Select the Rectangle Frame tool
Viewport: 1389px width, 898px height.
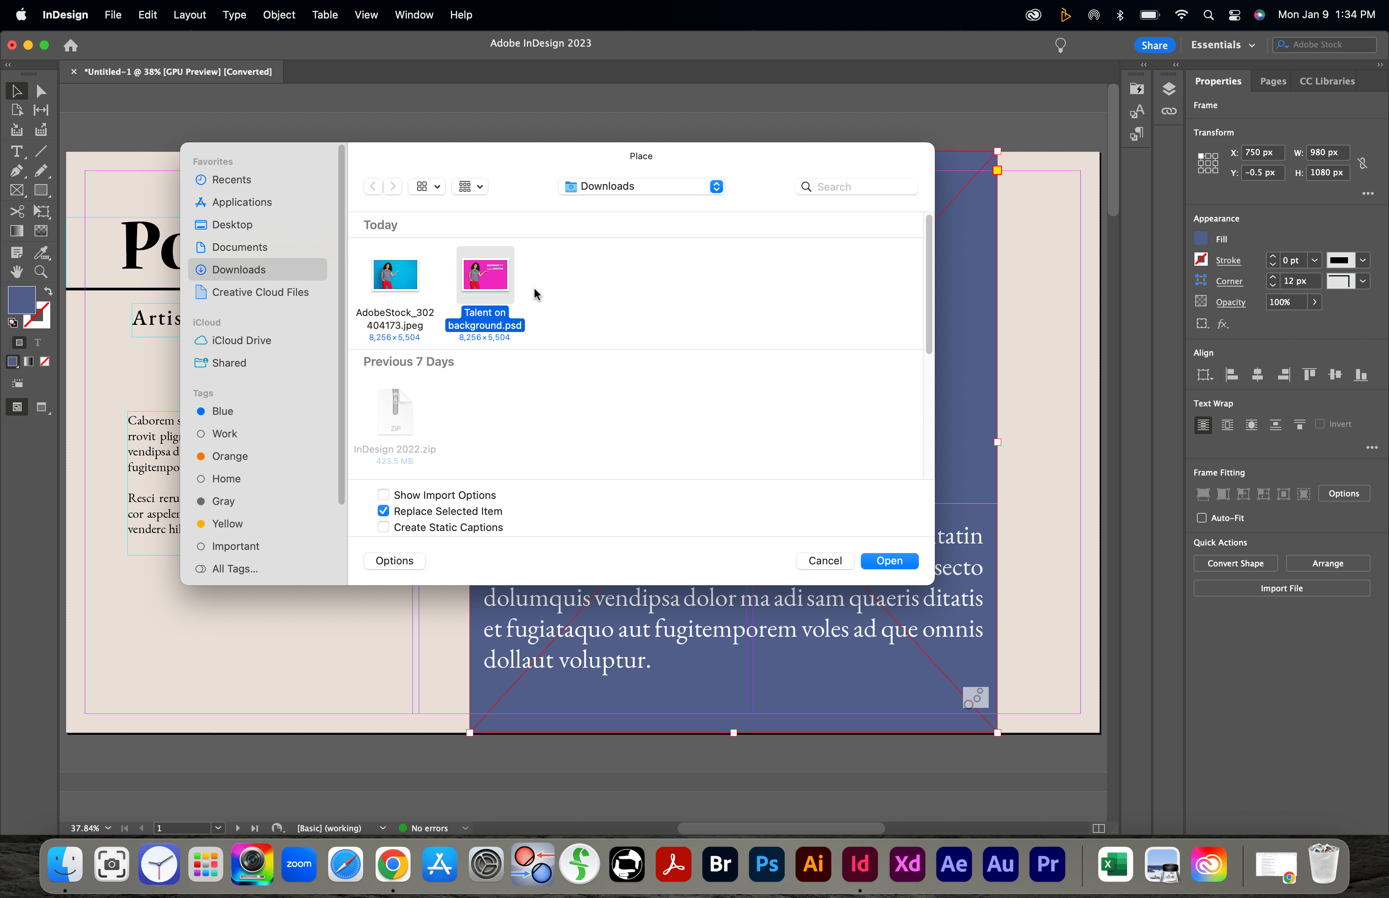16,190
